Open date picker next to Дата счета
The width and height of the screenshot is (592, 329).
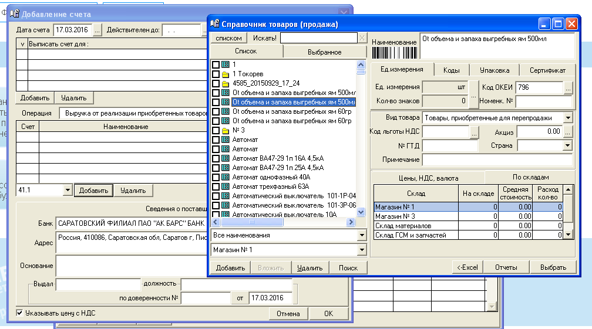click(x=97, y=29)
